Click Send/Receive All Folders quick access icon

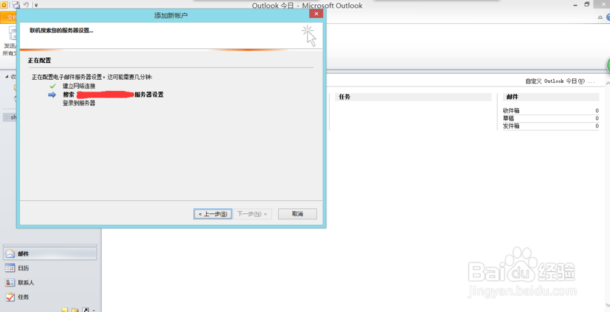pyautogui.click(x=16, y=5)
